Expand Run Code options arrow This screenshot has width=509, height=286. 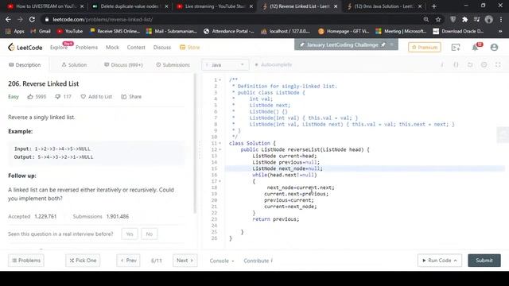[x=456, y=261]
